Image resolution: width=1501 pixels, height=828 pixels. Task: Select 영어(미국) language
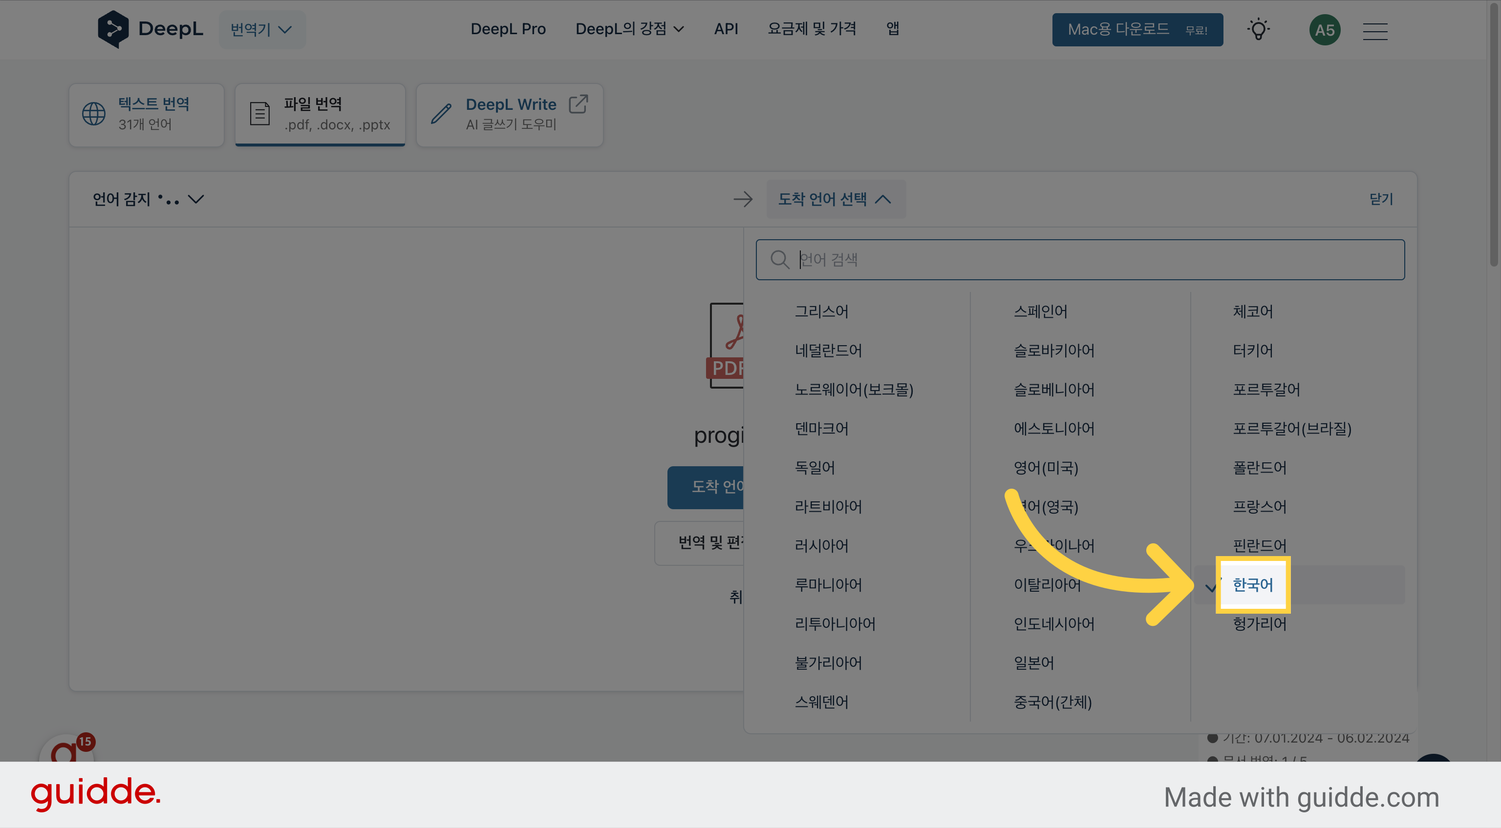1046,468
